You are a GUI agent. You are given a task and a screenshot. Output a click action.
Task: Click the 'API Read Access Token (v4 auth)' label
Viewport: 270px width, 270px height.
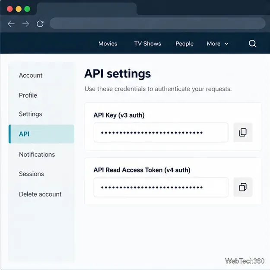point(142,170)
